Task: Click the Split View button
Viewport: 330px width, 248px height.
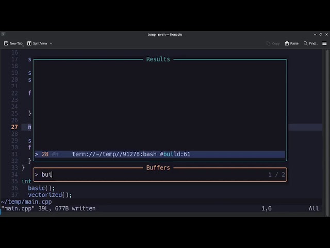Action: click(37, 43)
